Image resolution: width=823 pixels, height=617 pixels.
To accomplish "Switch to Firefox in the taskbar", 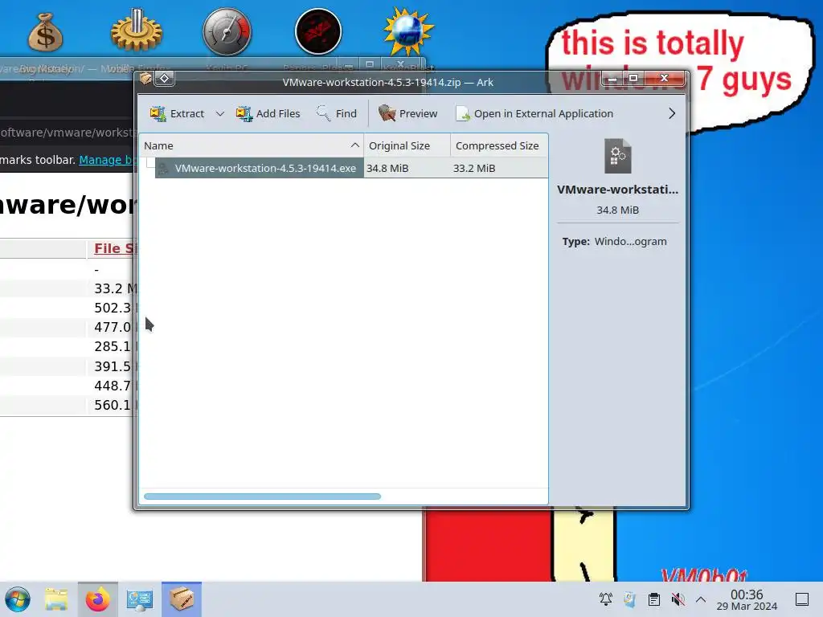I will [97, 599].
